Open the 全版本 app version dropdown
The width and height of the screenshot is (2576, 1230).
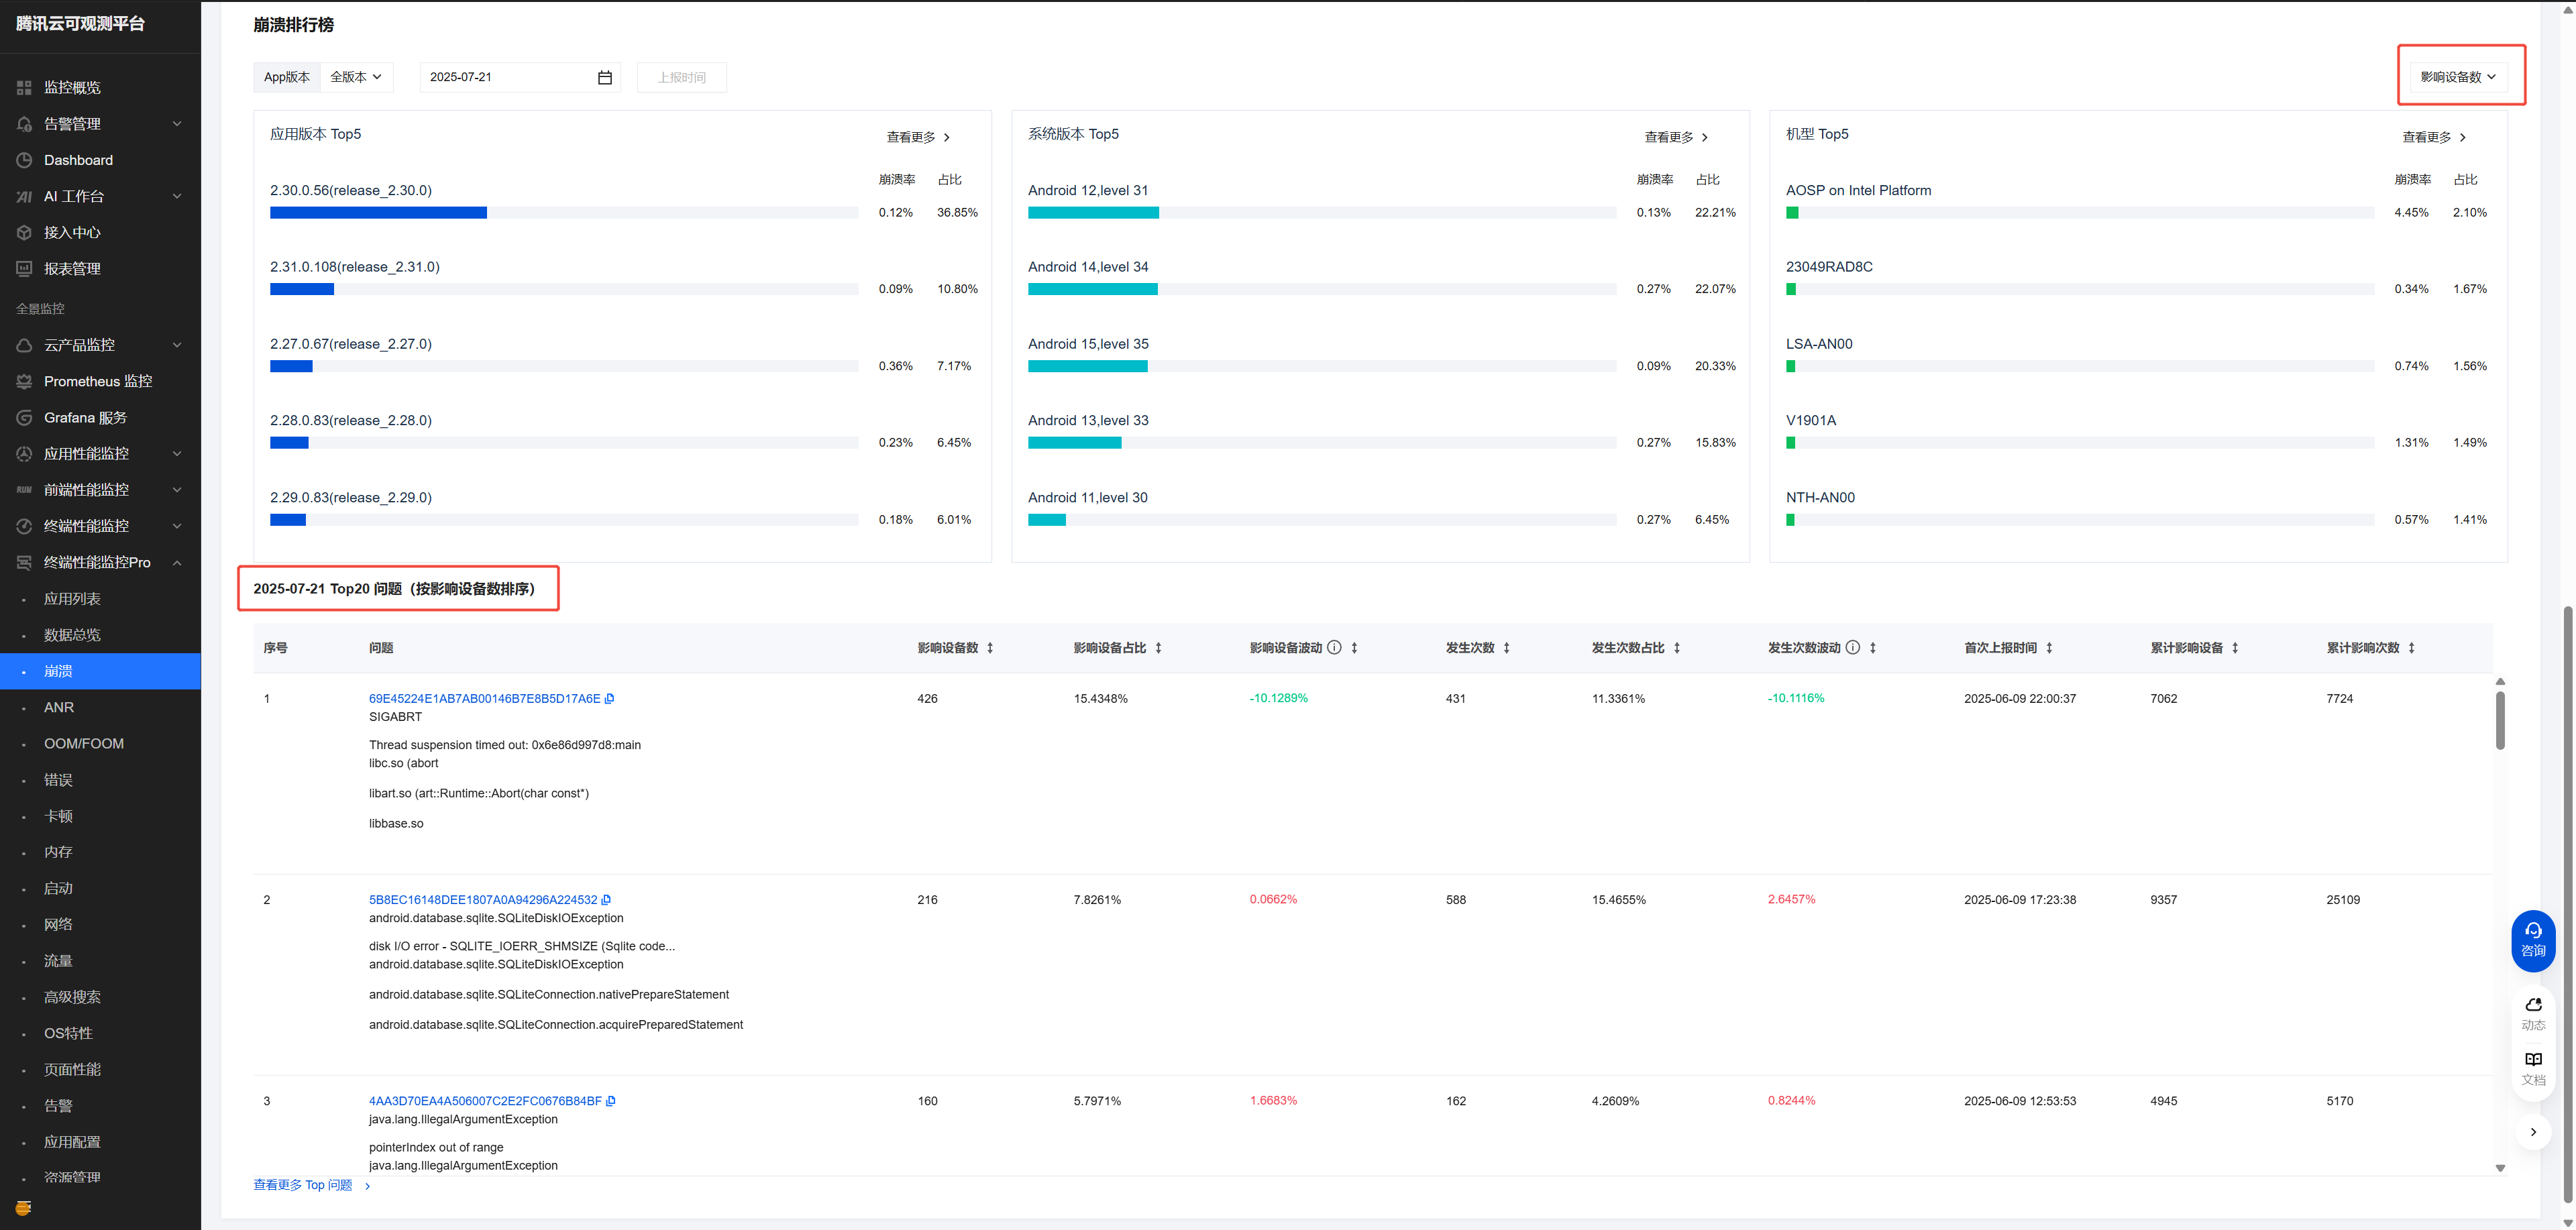pyautogui.click(x=356, y=77)
